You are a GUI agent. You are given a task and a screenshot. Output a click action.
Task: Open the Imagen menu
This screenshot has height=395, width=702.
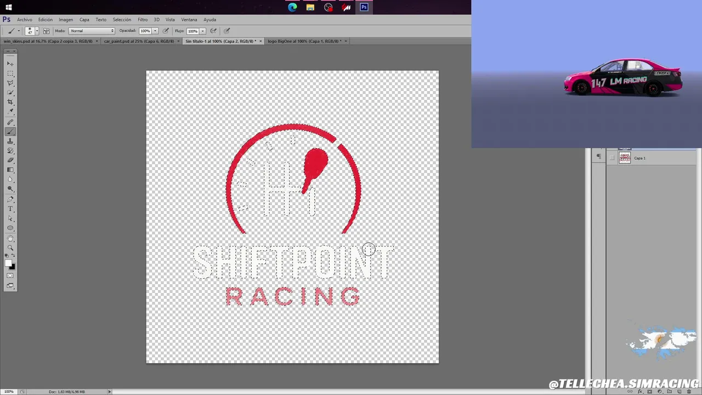[x=66, y=20]
